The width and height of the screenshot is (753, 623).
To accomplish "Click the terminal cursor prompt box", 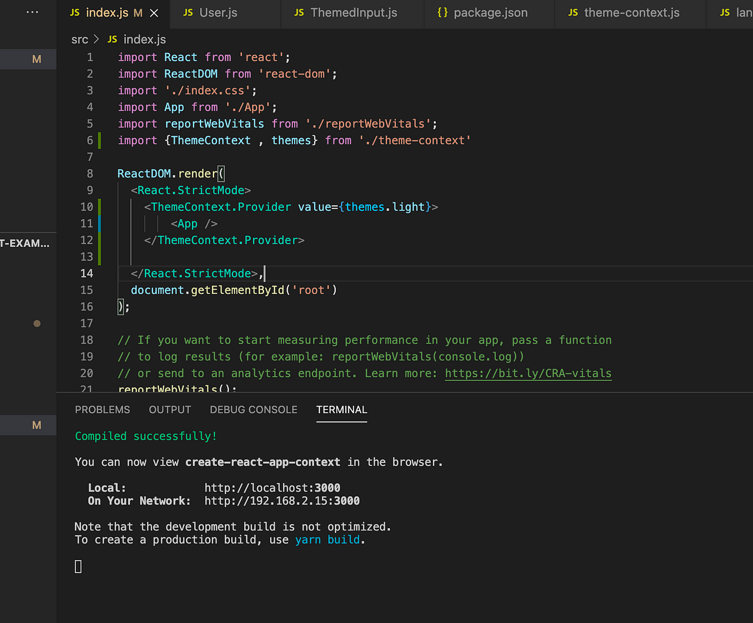I will click(78, 566).
